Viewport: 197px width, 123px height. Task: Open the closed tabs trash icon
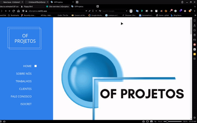pos(182,2)
